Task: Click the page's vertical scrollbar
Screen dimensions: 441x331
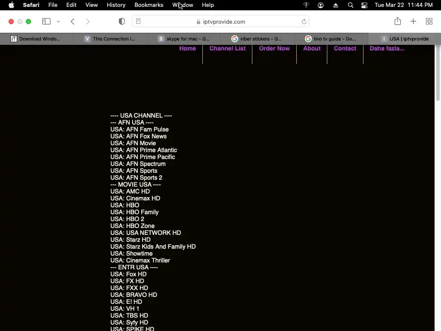Action: [438, 73]
